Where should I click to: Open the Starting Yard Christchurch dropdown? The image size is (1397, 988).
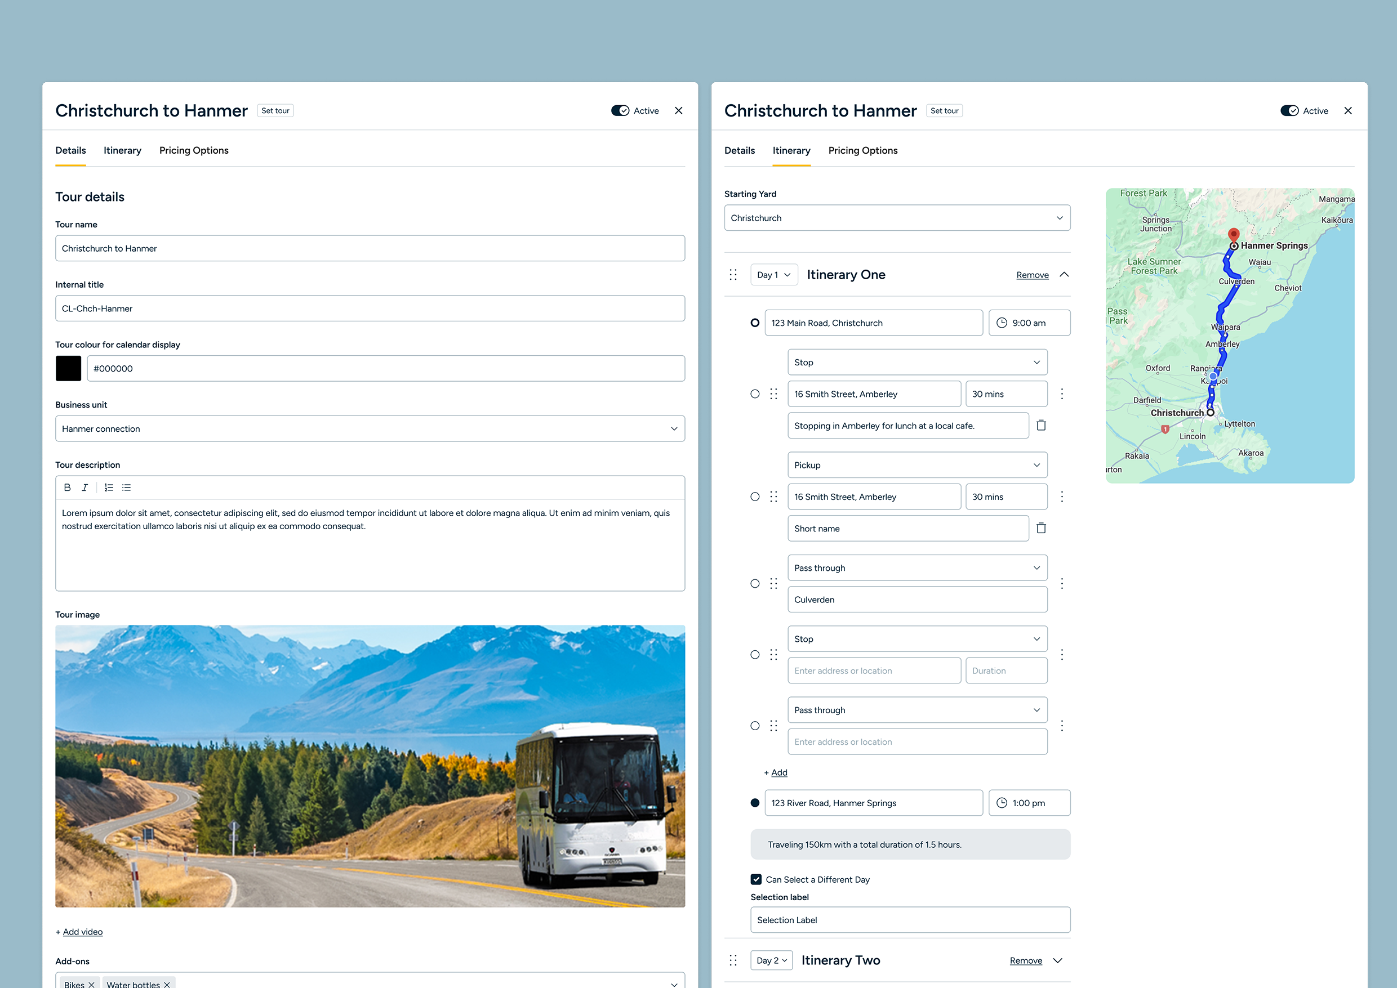897,218
